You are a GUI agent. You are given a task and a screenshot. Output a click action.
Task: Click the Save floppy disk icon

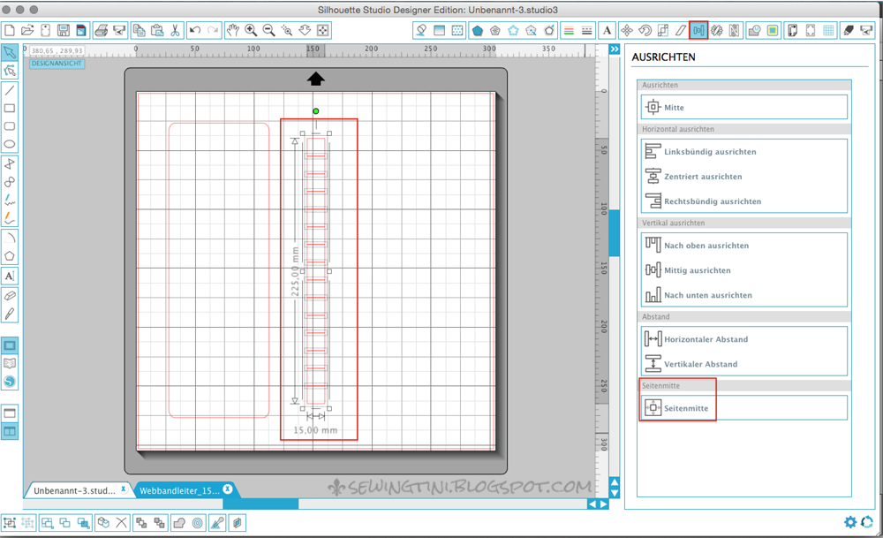(x=63, y=30)
